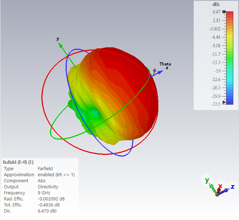Click the Tot. Effic. value -0.4936 dB
The image size is (239, 220).
tap(49, 205)
